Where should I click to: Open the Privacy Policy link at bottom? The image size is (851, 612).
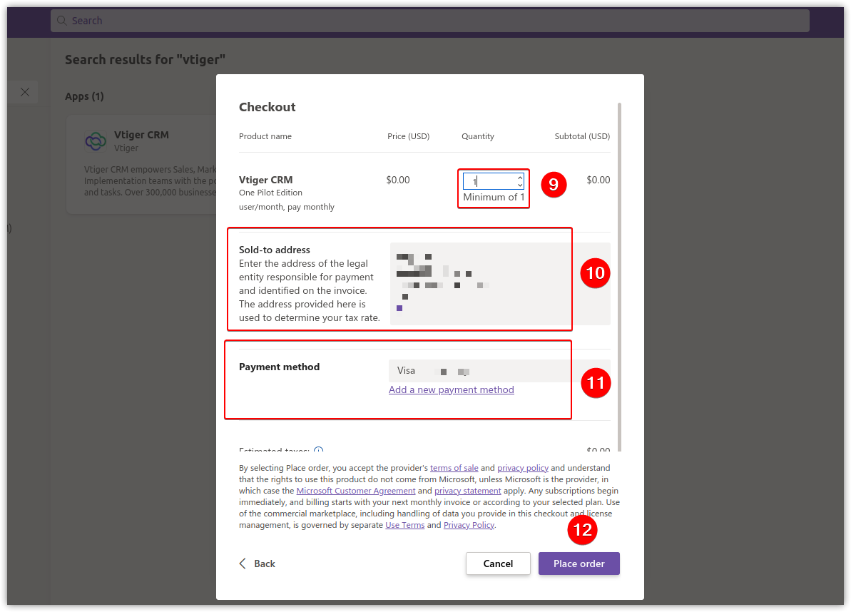coord(469,525)
